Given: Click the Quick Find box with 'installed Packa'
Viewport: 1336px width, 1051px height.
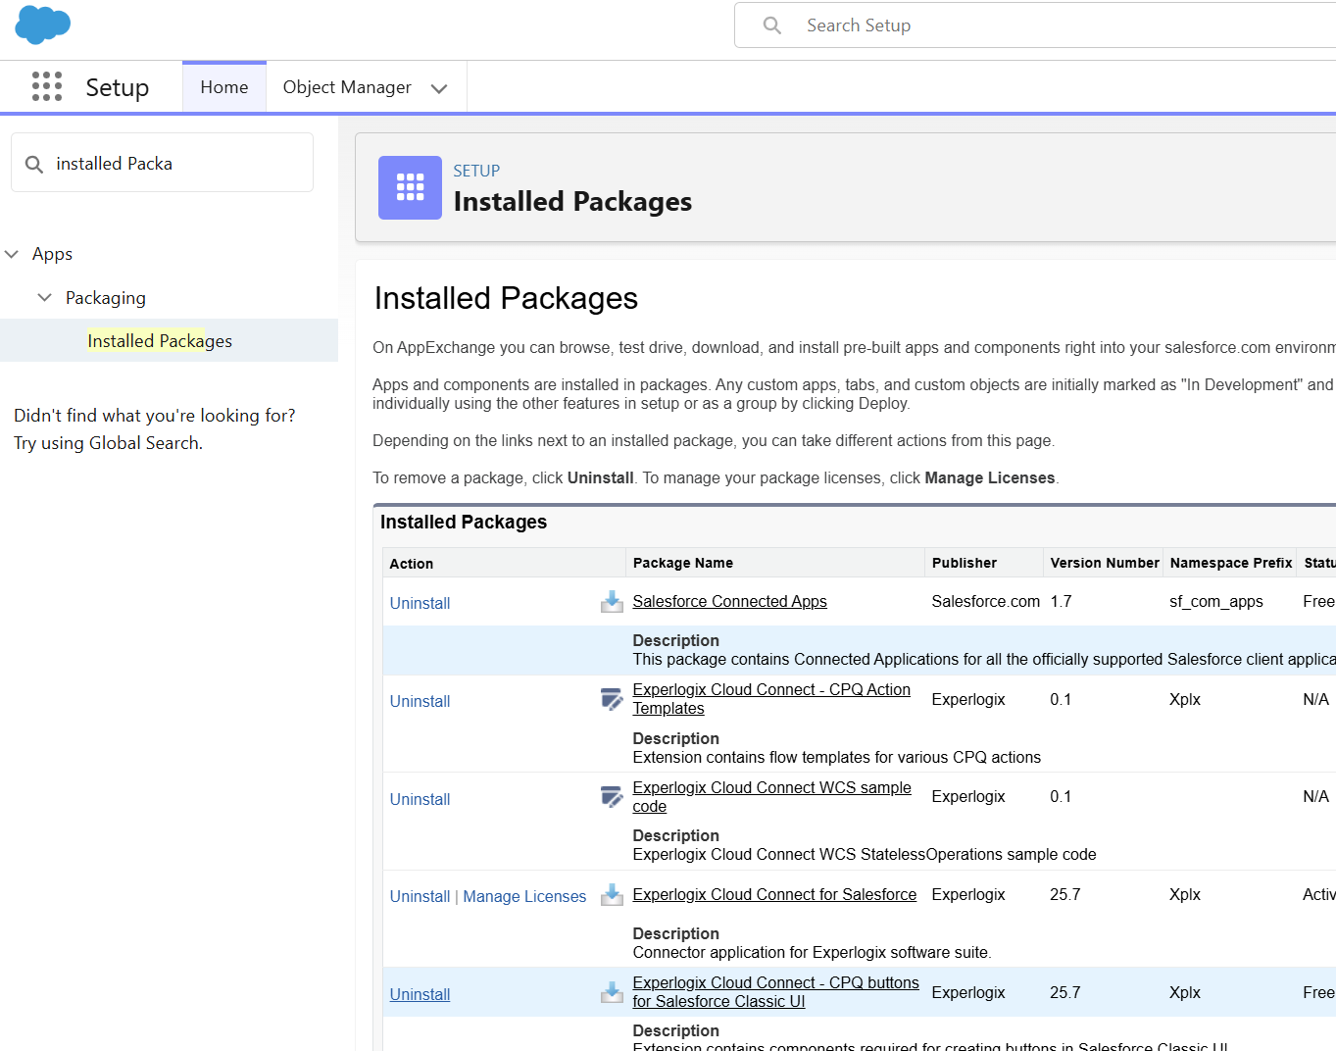Looking at the screenshot, I should click(x=163, y=163).
